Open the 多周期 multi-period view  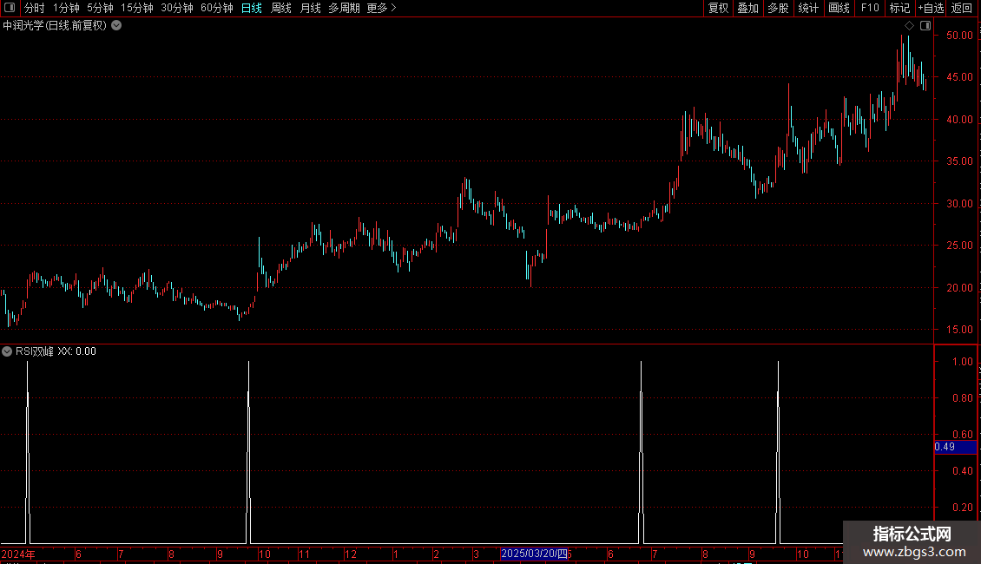click(344, 8)
